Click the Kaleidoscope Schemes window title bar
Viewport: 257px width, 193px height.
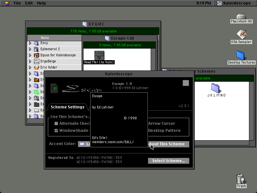[208, 71]
